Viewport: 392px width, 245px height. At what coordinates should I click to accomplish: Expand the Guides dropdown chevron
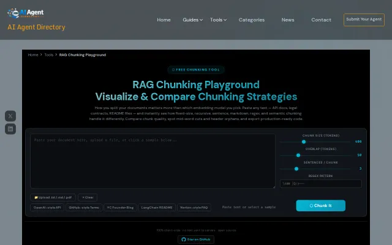pos(202,20)
